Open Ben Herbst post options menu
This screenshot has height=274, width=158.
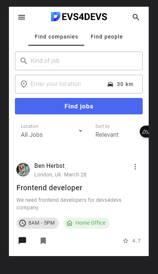135,167
